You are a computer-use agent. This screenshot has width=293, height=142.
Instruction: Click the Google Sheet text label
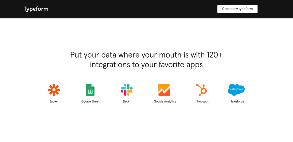pos(90,101)
